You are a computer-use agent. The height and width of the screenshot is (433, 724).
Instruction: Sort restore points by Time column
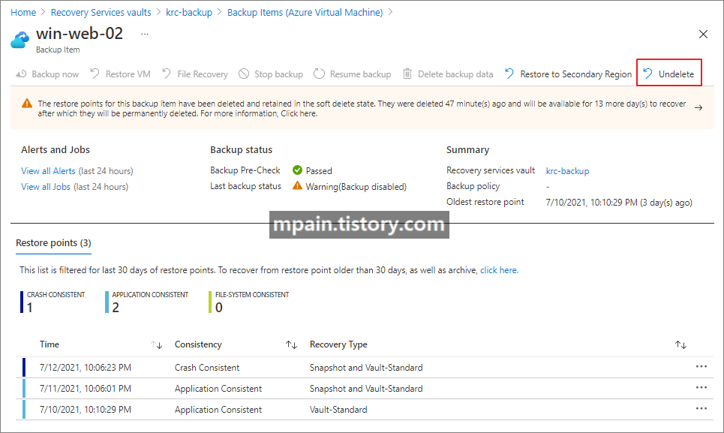pyautogui.click(x=157, y=345)
